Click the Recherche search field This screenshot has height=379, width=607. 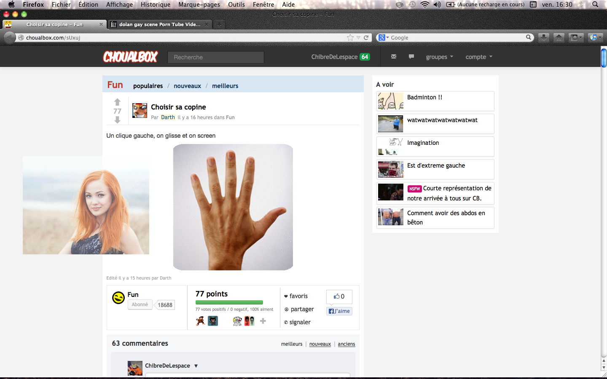(x=216, y=57)
